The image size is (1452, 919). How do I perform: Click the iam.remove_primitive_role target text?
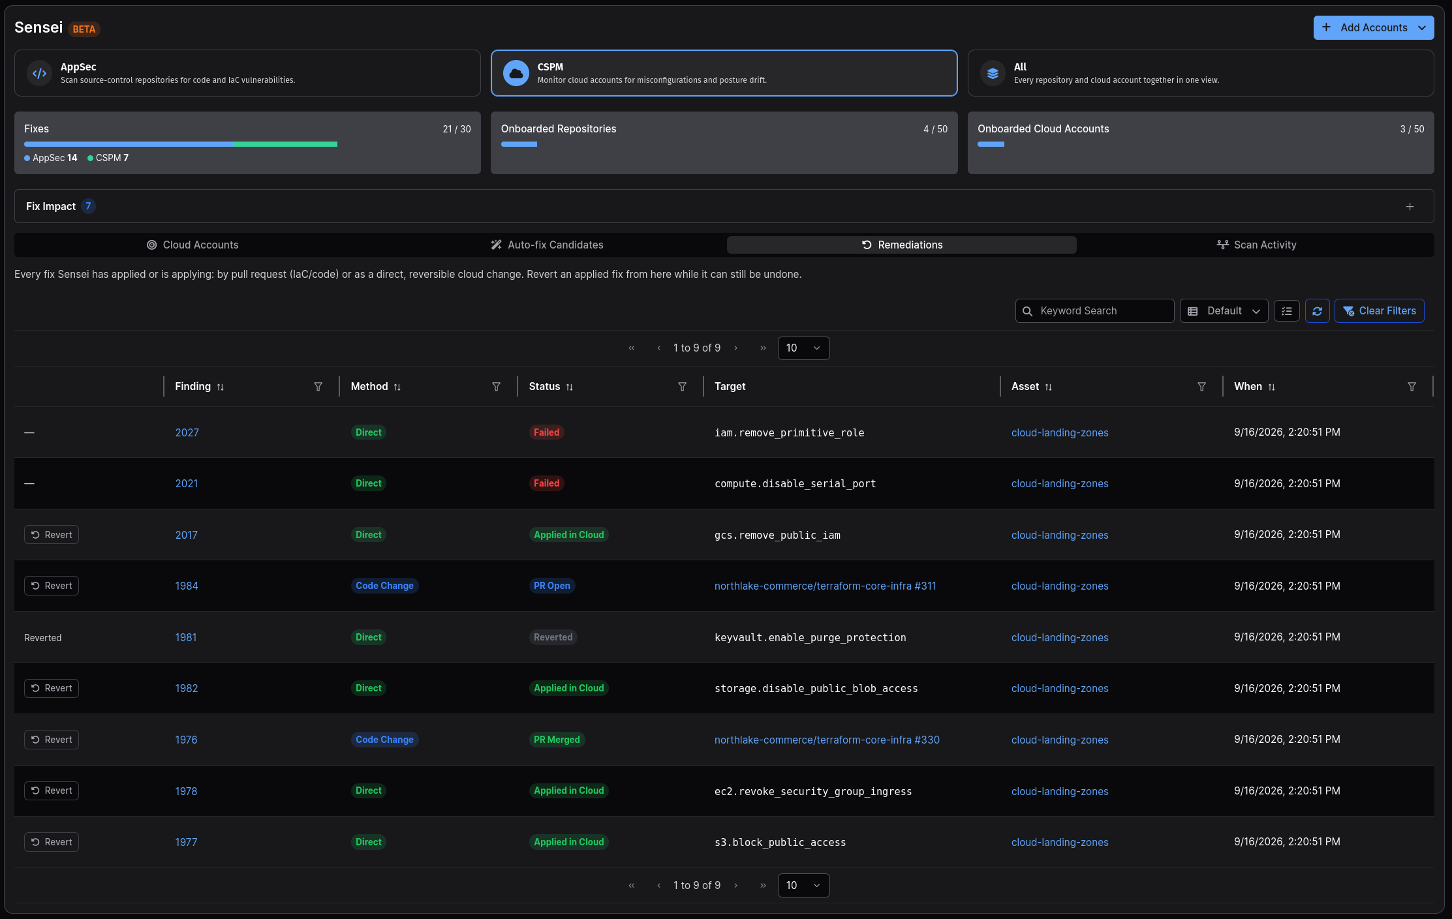pos(789,433)
